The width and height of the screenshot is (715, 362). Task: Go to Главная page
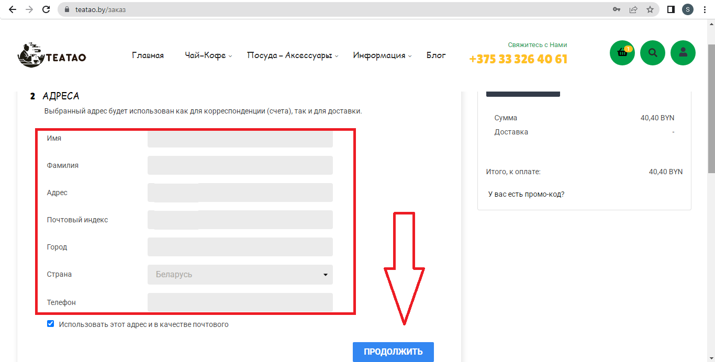click(x=148, y=55)
